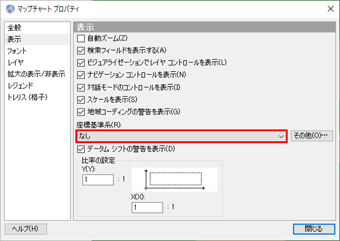Open the レイヤ settings page

pos(37,62)
